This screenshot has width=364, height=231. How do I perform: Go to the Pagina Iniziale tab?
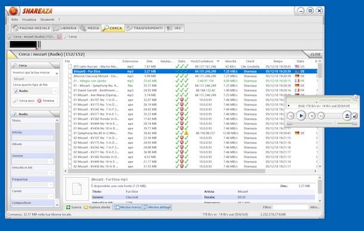click(x=32, y=28)
